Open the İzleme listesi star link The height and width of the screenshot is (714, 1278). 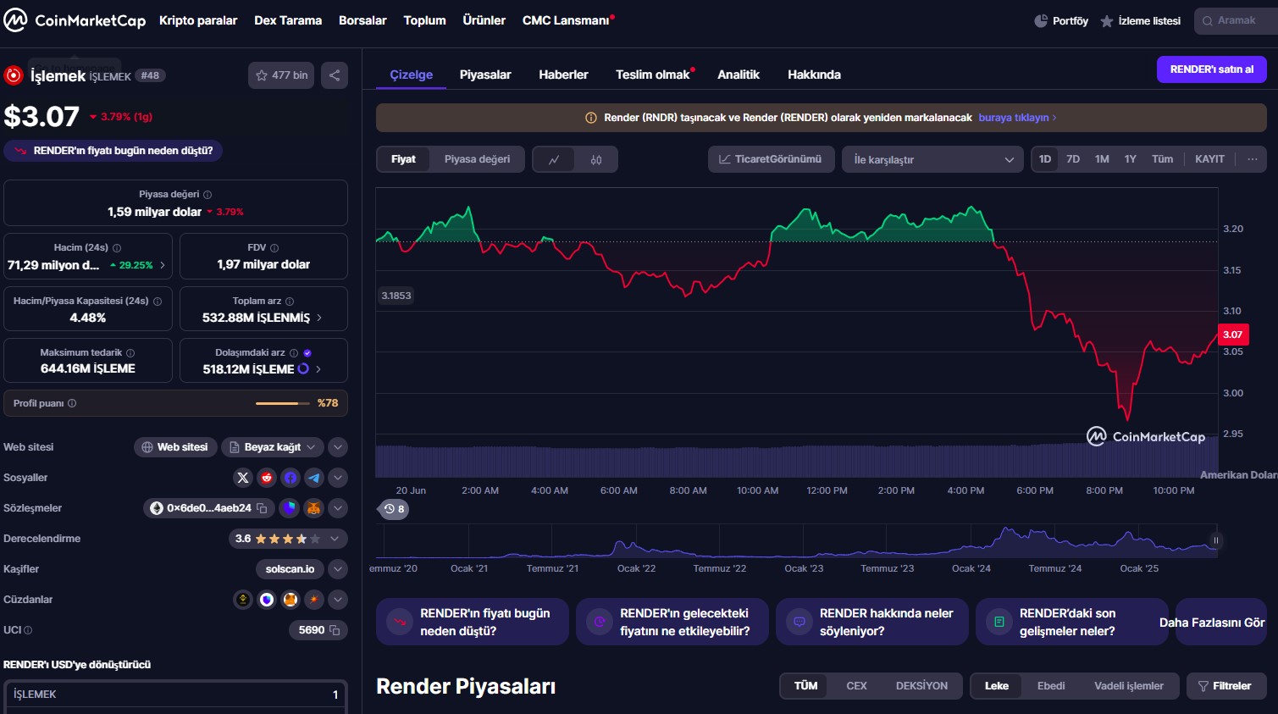[x=1140, y=21]
